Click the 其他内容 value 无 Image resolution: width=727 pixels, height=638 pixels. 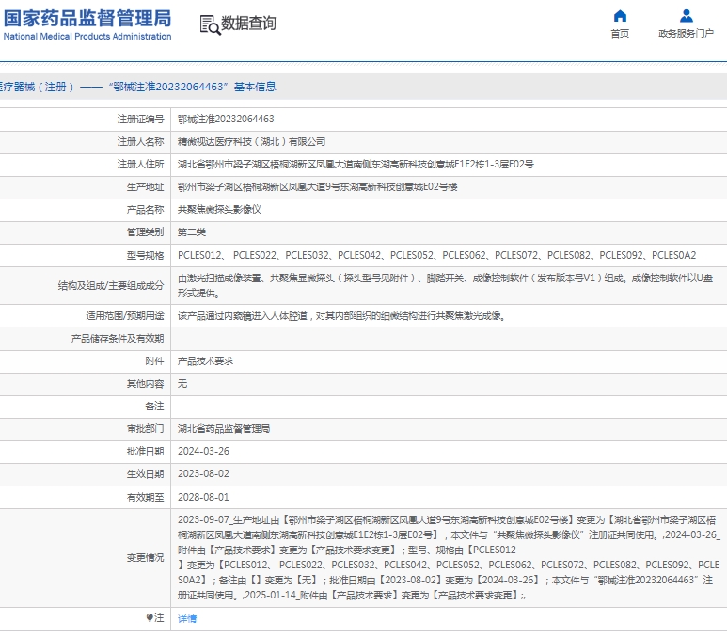[x=182, y=384]
